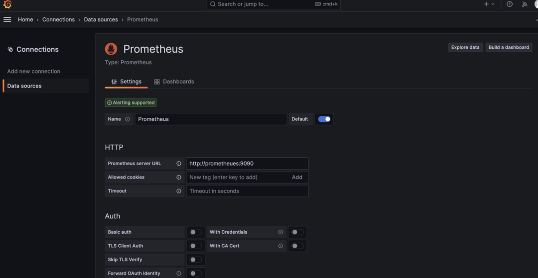
Task: Click info icon beside Timeout label
Action: [179, 191]
